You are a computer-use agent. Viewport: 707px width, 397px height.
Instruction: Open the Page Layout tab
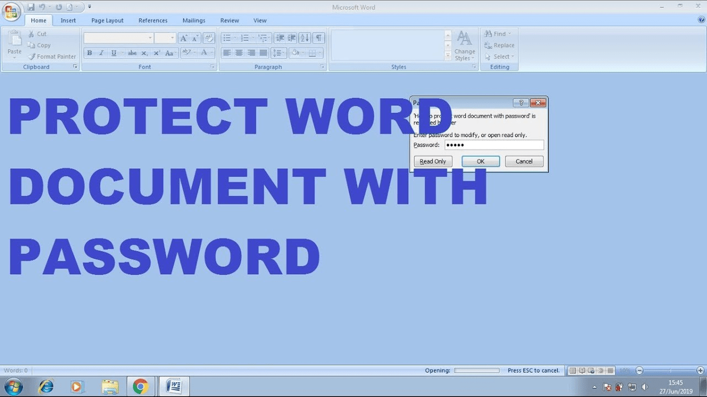tap(107, 21)
